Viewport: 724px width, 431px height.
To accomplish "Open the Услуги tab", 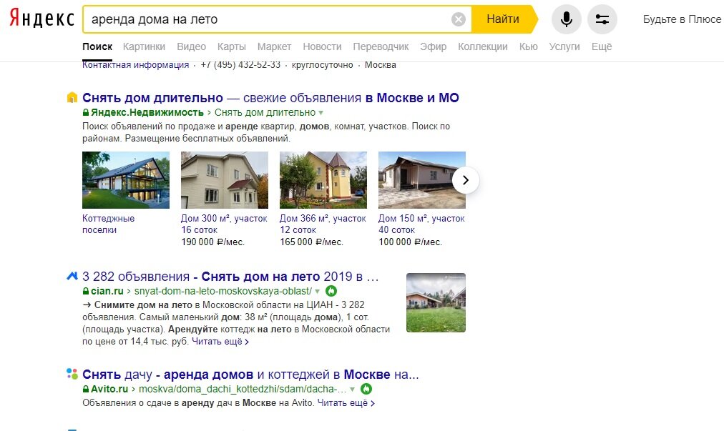I will pyautogui.click(x=564, y=46).
